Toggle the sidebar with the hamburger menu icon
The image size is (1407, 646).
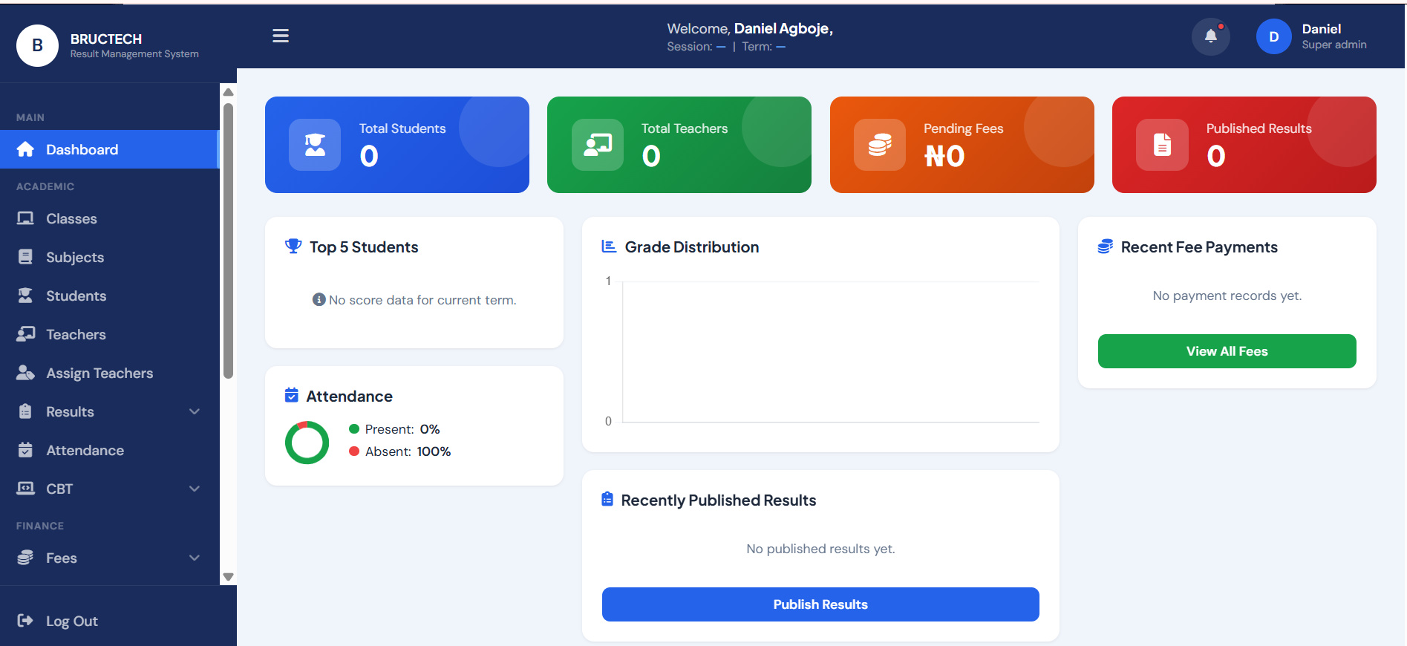pos(281,36)
